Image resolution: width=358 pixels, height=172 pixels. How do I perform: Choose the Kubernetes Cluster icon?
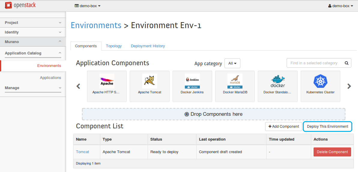(320, 81)
